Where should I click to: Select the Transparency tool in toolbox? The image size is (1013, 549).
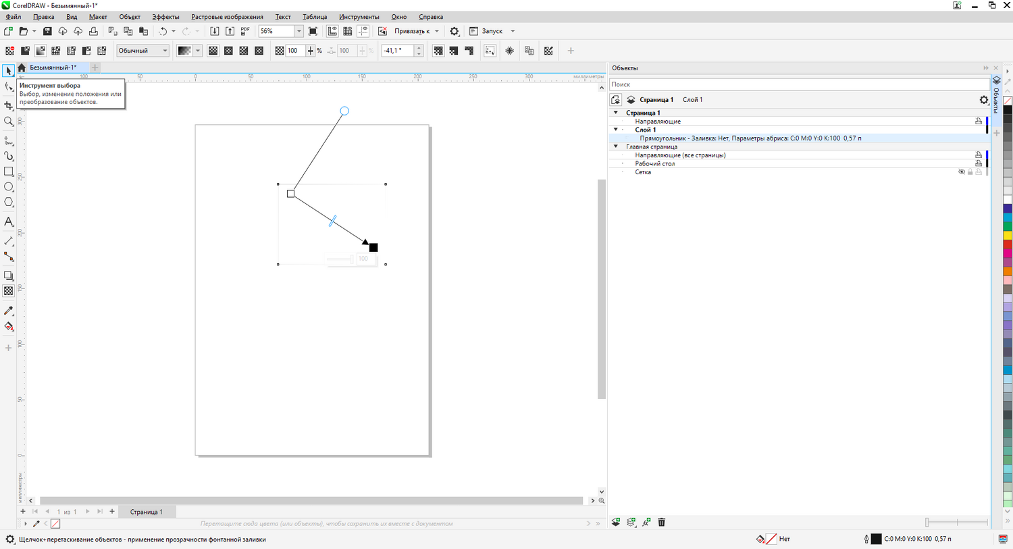tap(9, 291)
